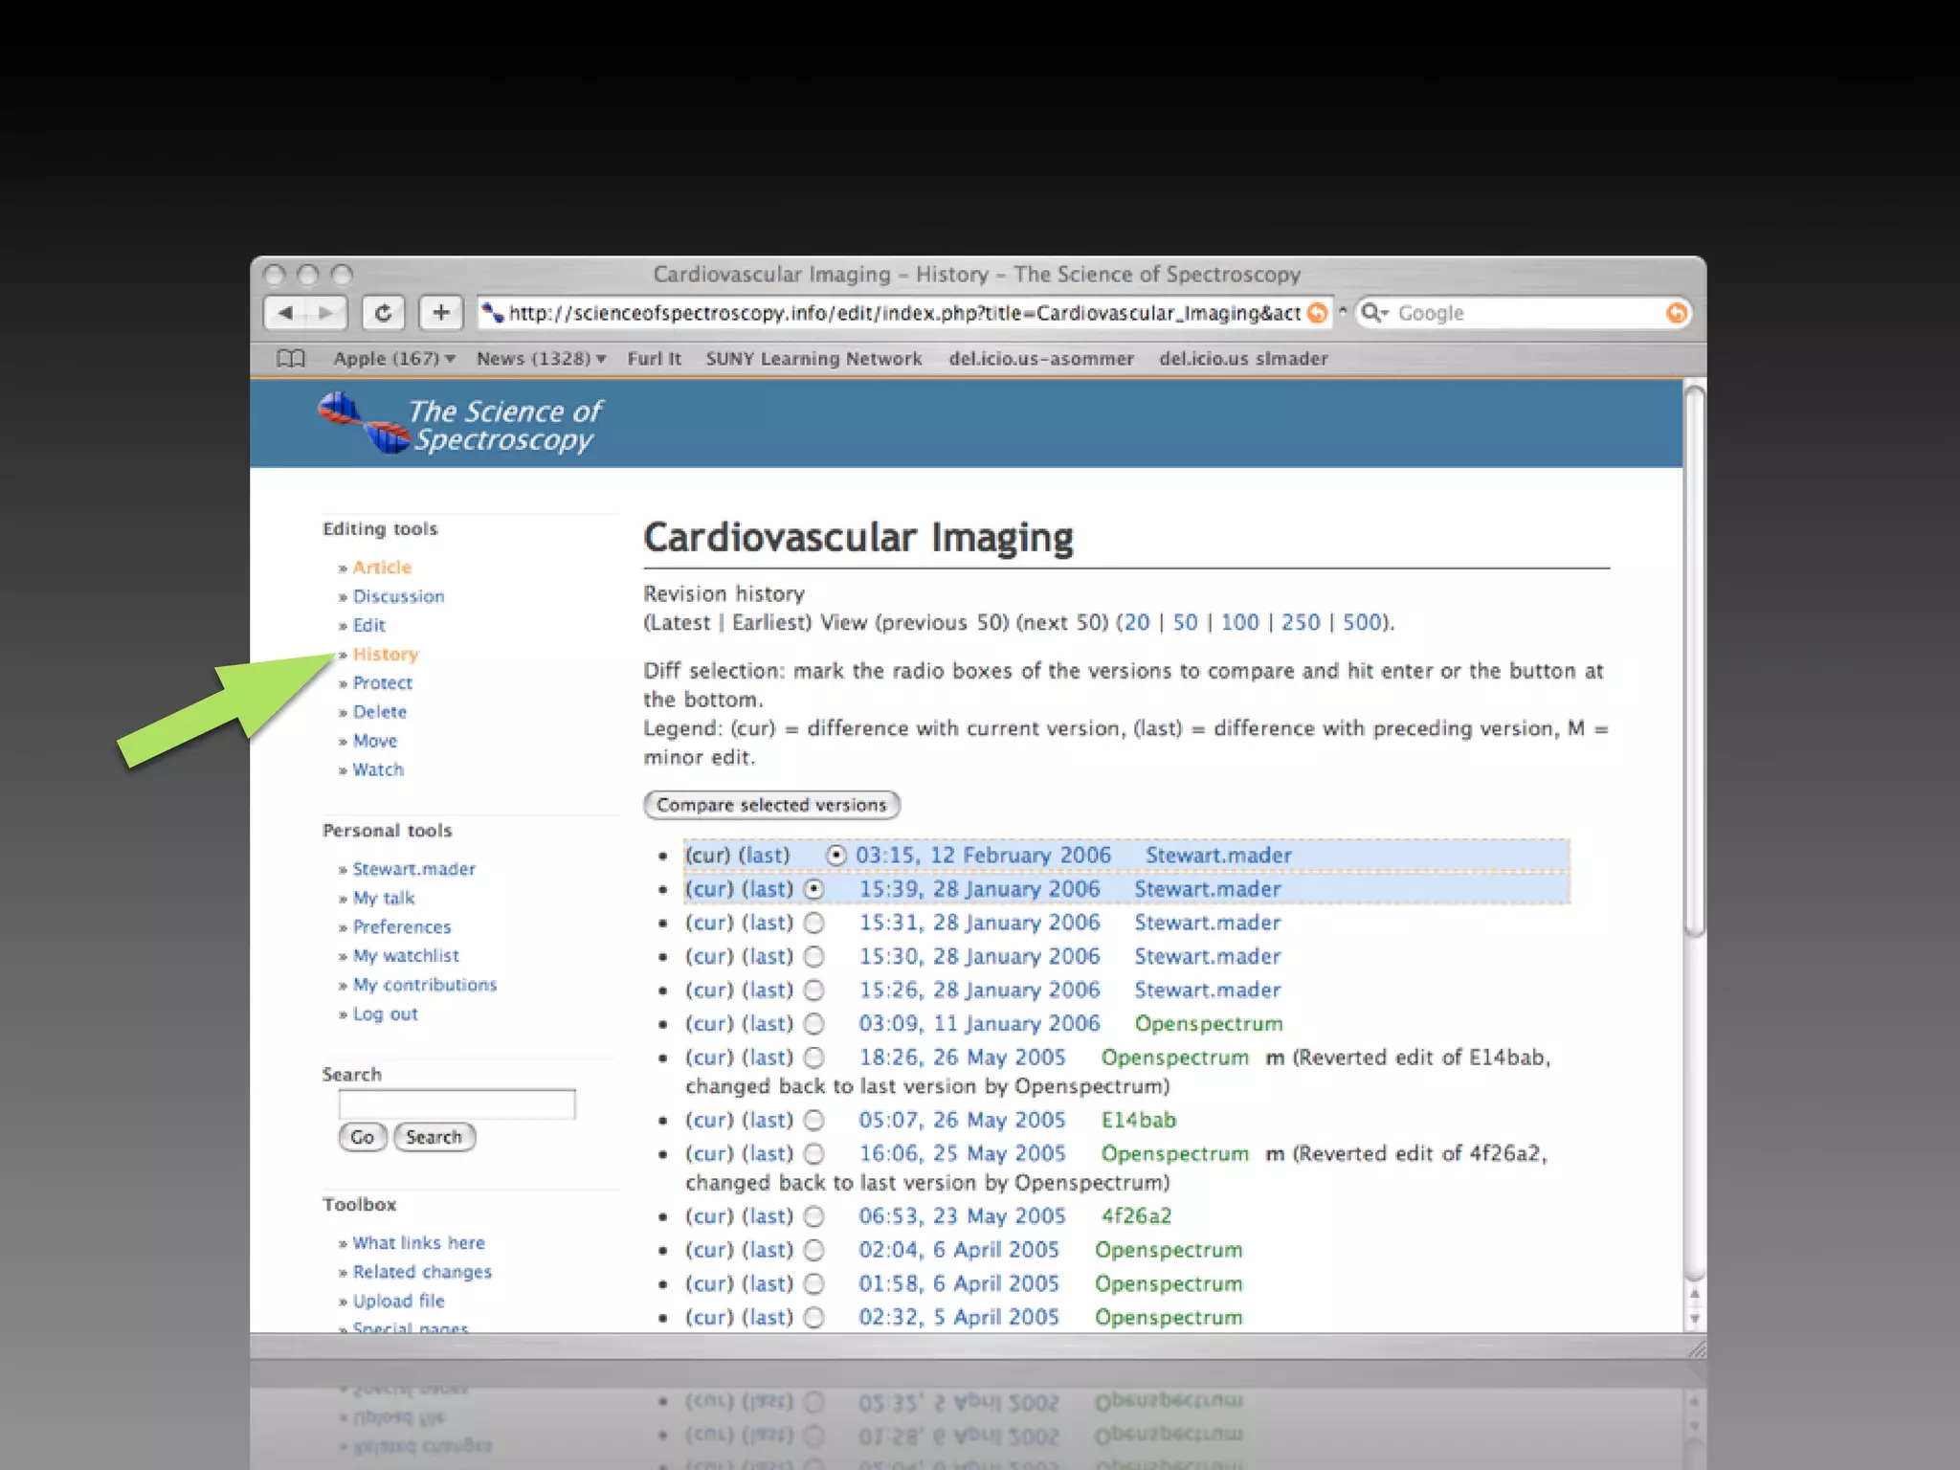Click the browser address bar URL
Screen dimensions: 1960x1470
coord(903,313)
